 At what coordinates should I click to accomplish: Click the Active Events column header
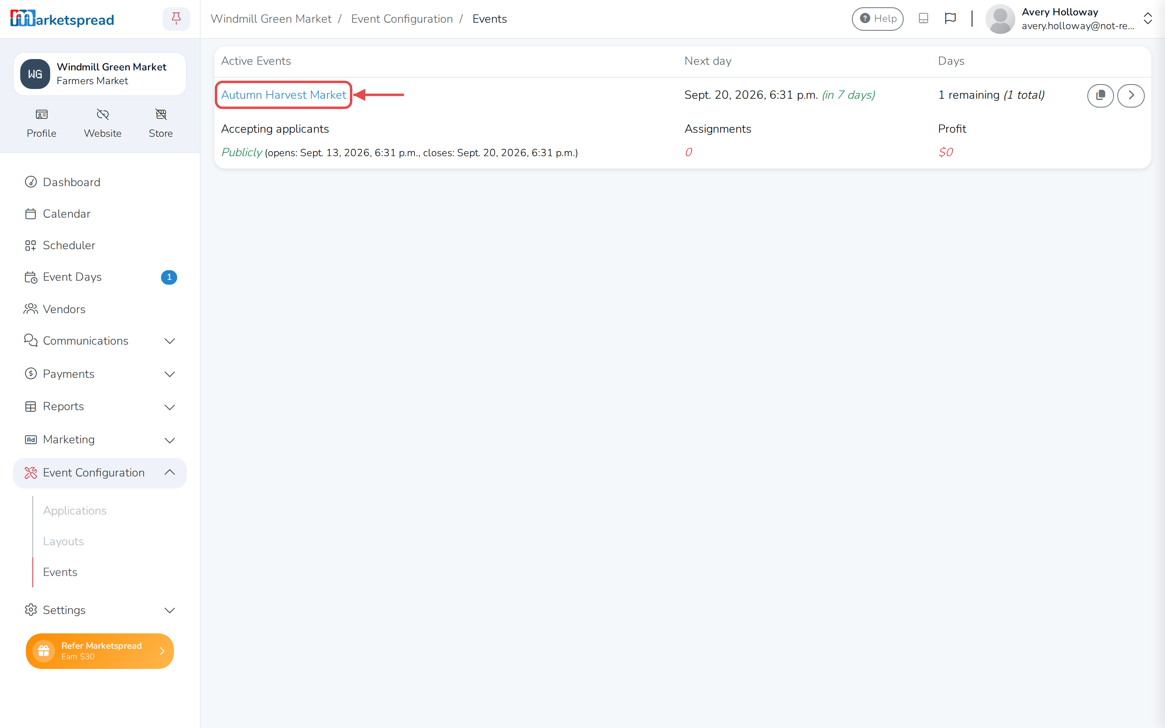[256, 61]
